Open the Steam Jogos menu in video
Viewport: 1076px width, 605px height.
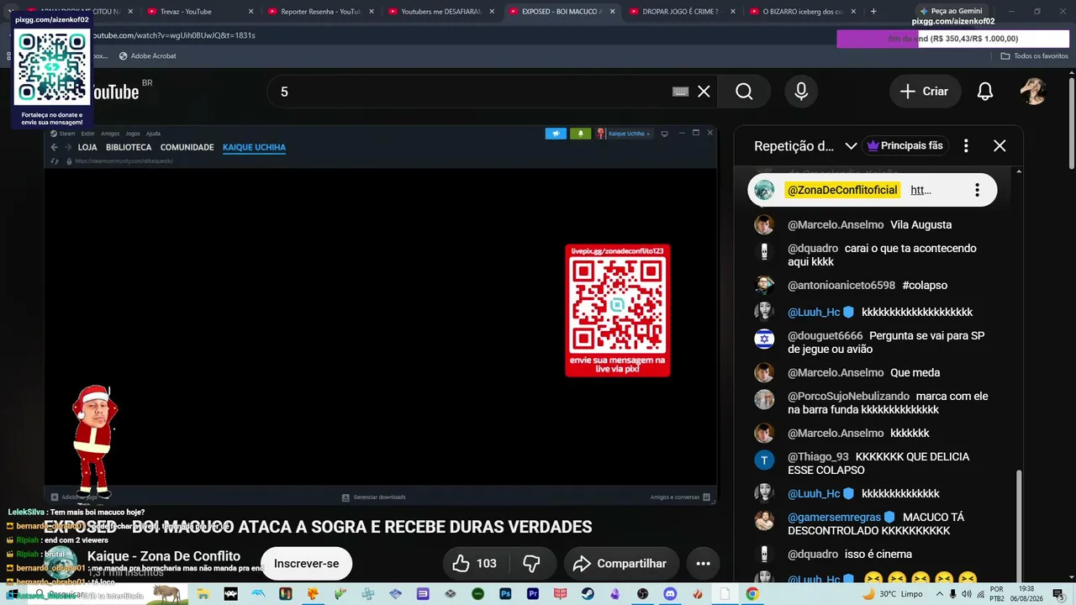(x=132, y=134)
